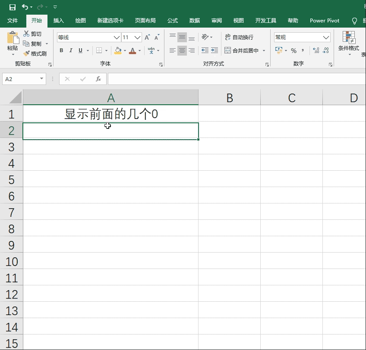Toggle Italic formatting

click(71, 50)
